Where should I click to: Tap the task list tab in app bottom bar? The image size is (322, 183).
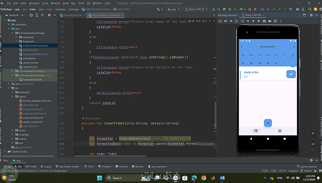click(256, 131)
